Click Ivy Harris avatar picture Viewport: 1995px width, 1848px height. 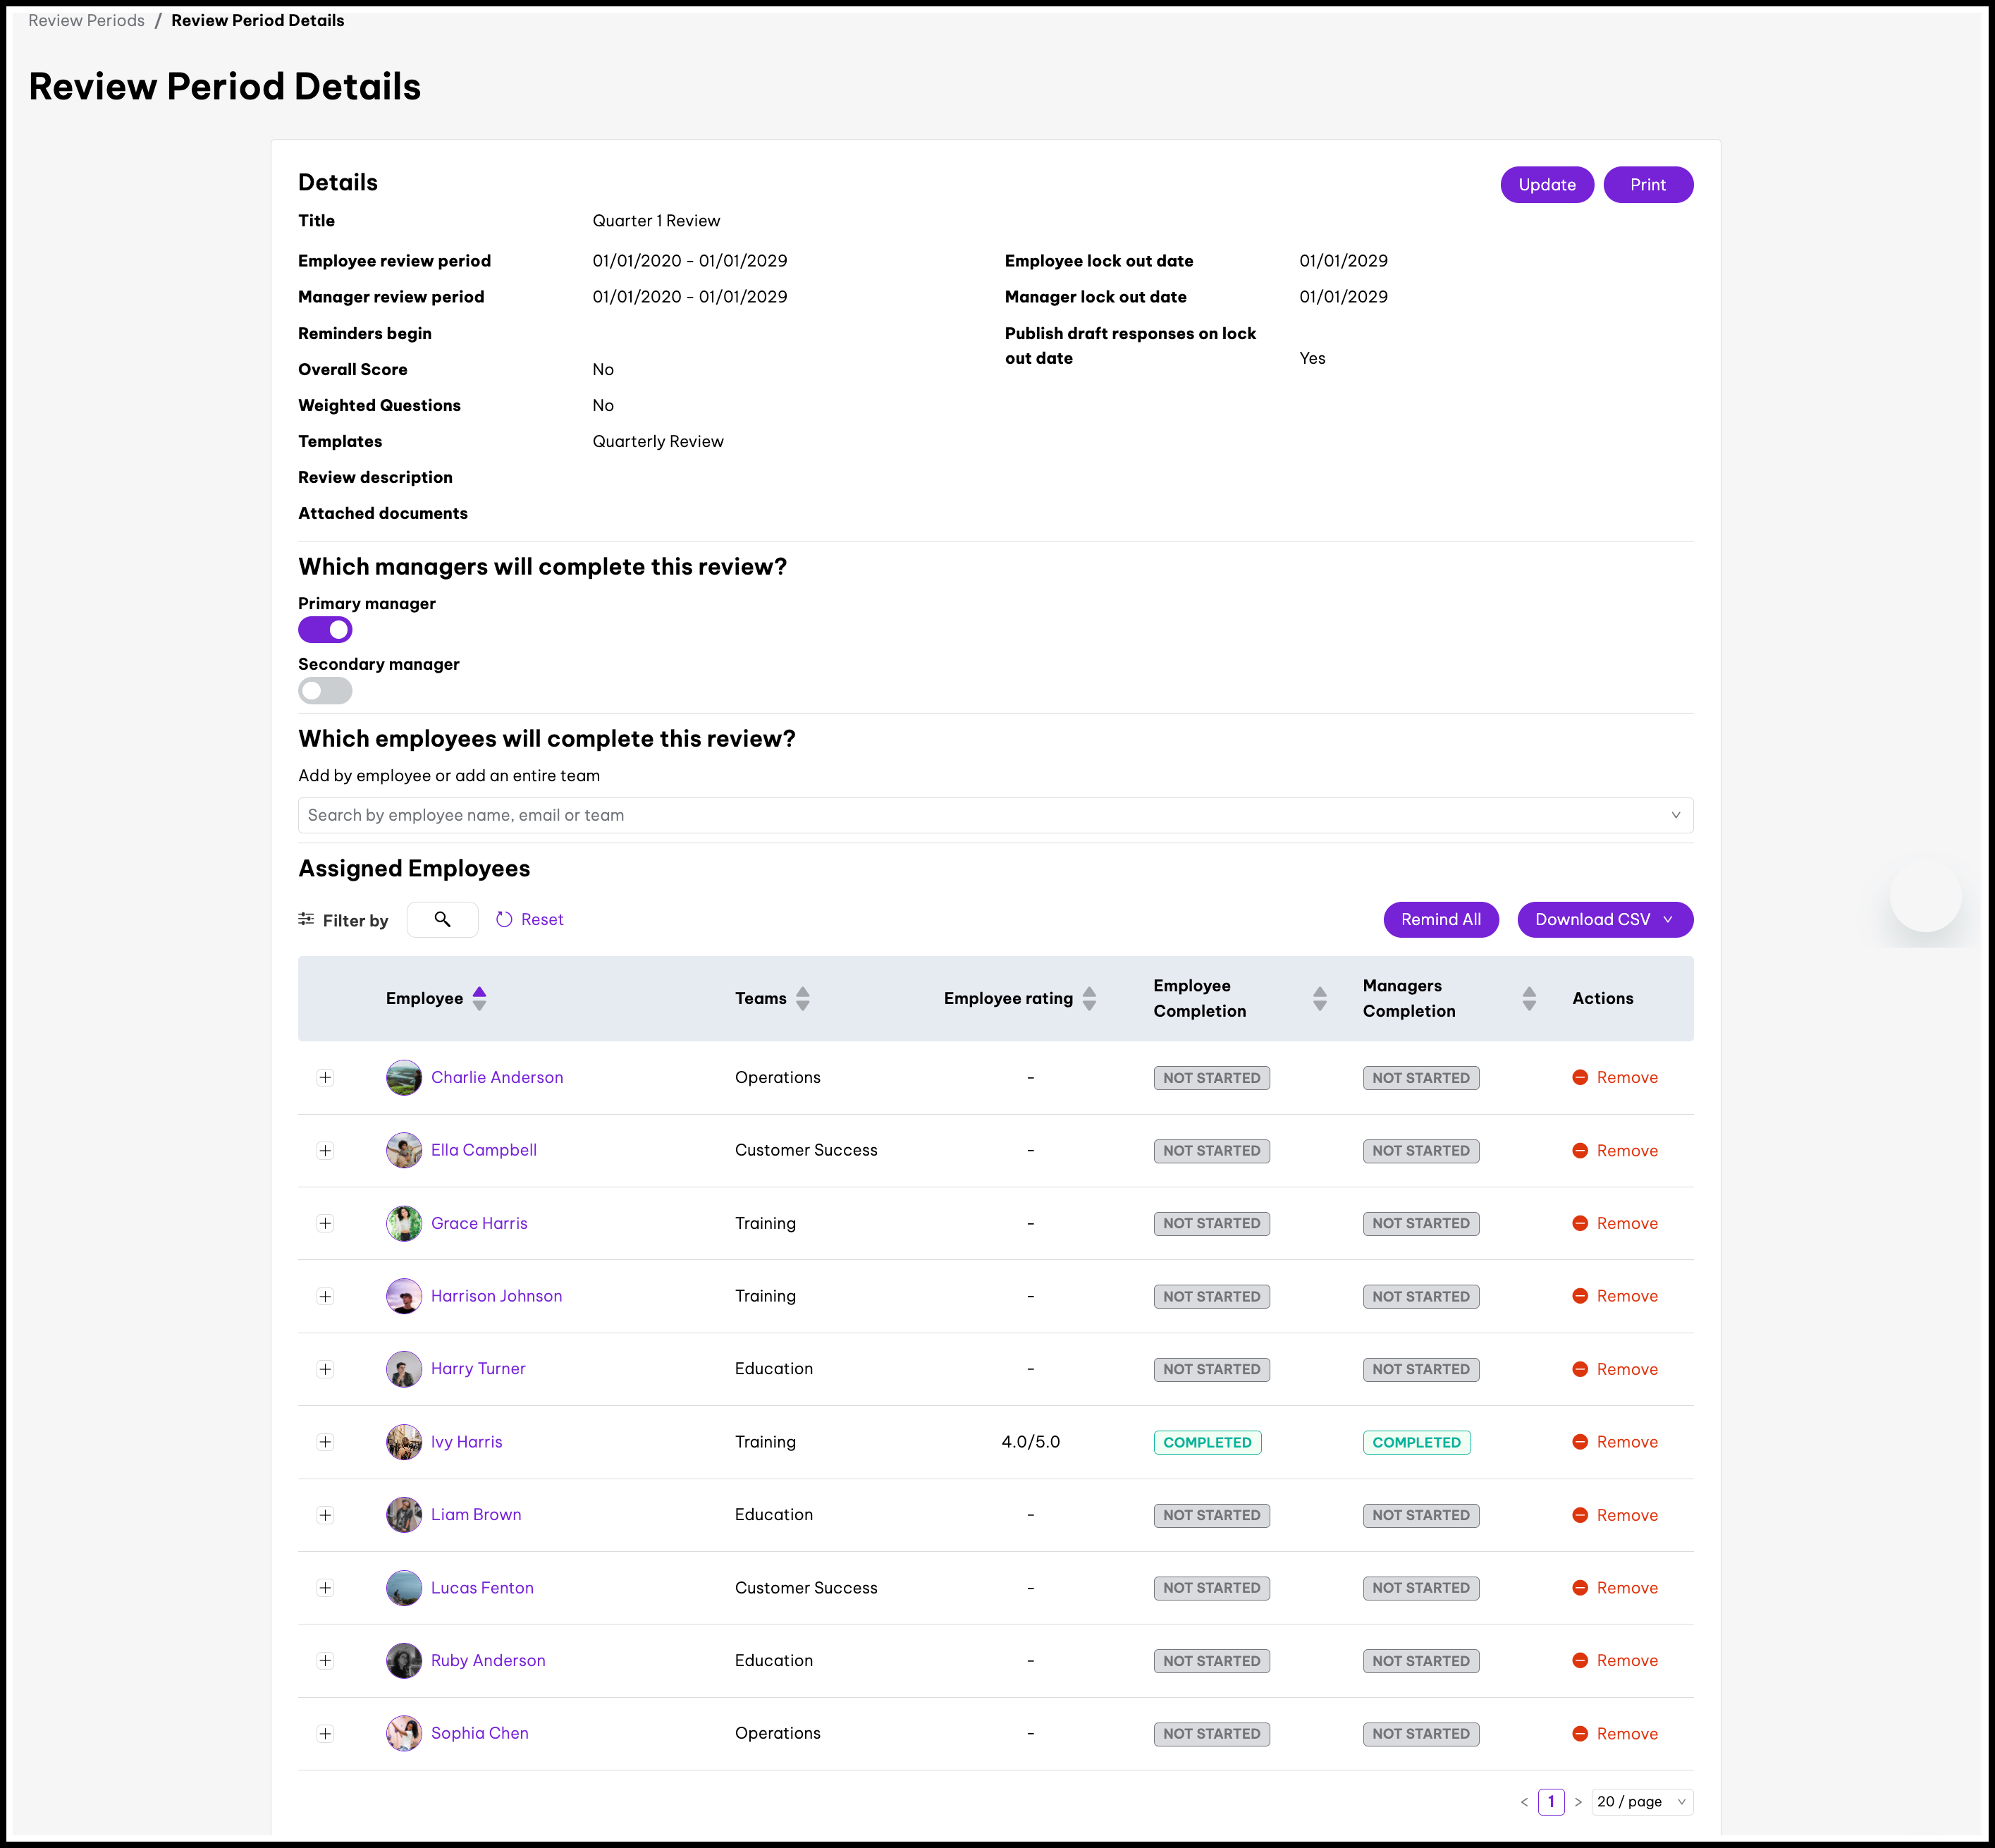[404, 1442]
